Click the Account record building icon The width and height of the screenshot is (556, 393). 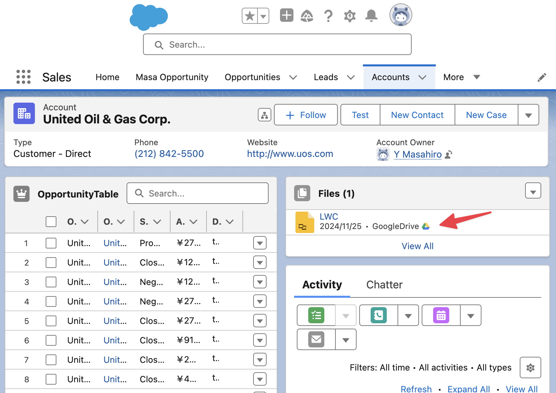click(24, 113)
